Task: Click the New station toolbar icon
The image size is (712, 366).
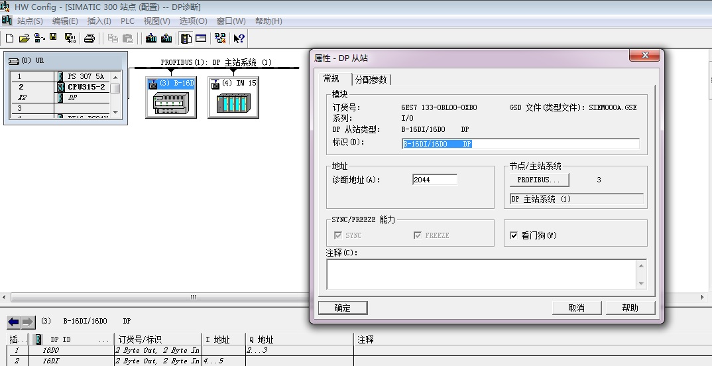Action: click(9, 38)
